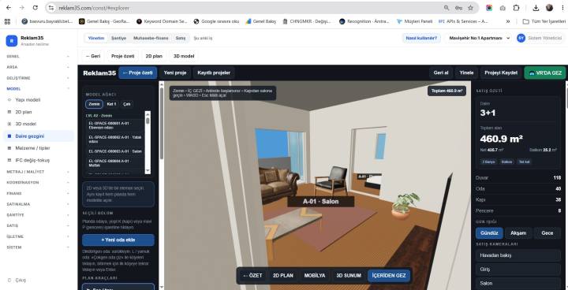Image resolution: width=568 pixels, height=290 pixels.
Task: Click the A-01 · Salon room label
Action: [x=320, y=202]
